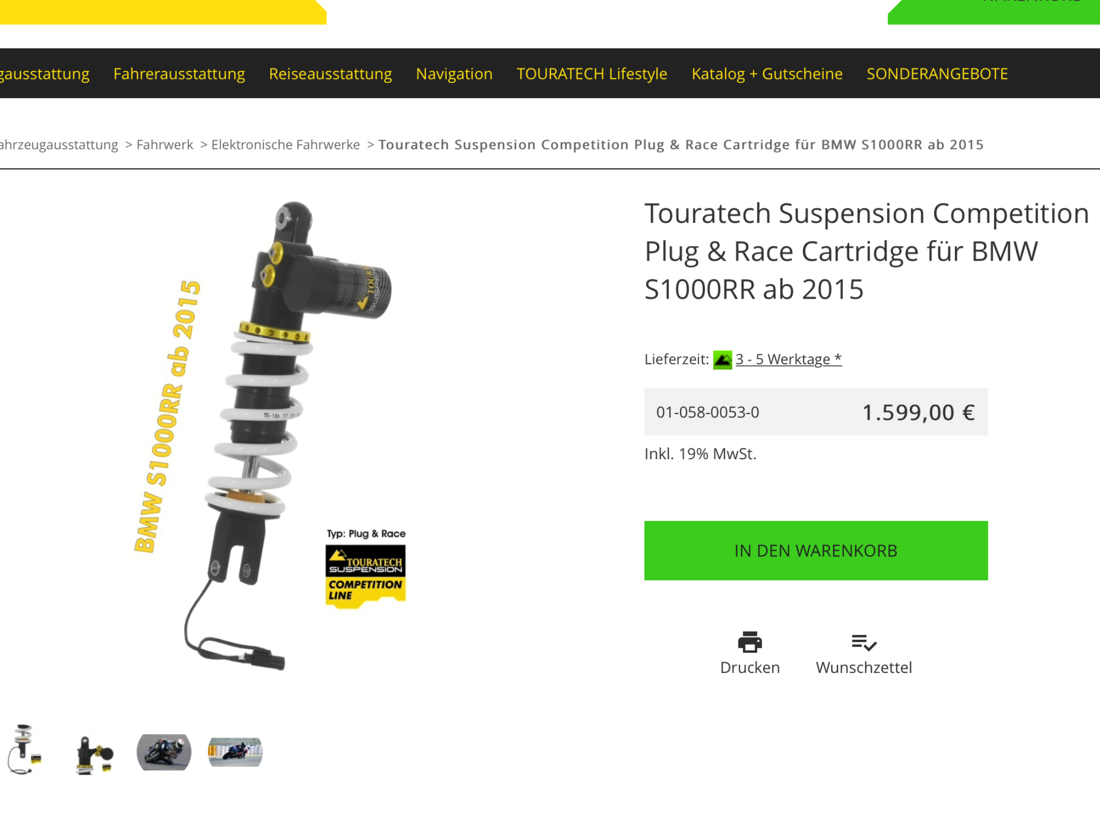Open the Fahrerausstattung menu
This screenshot has width=1100, height=825.
point(179,74)
